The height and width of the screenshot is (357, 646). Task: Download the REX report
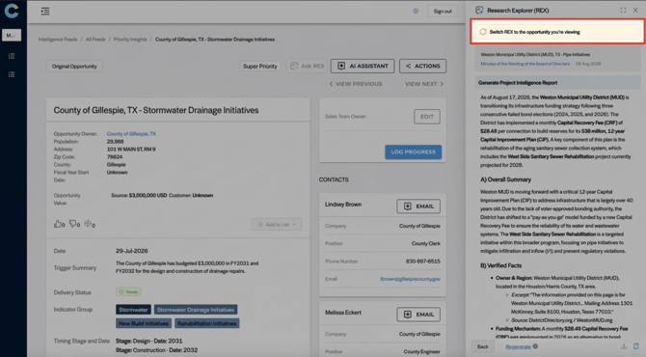point(624,346)
